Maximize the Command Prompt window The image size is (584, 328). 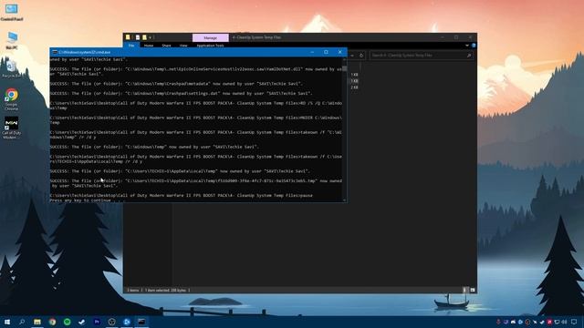click(326, 52)
